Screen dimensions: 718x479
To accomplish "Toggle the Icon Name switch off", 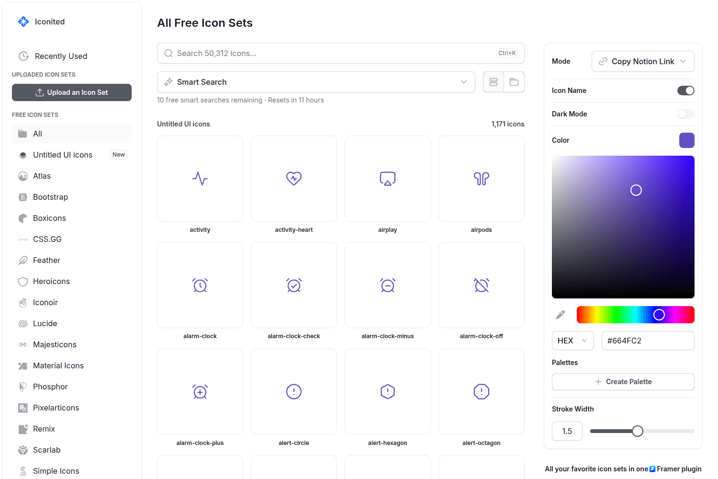I will point(685,91).
